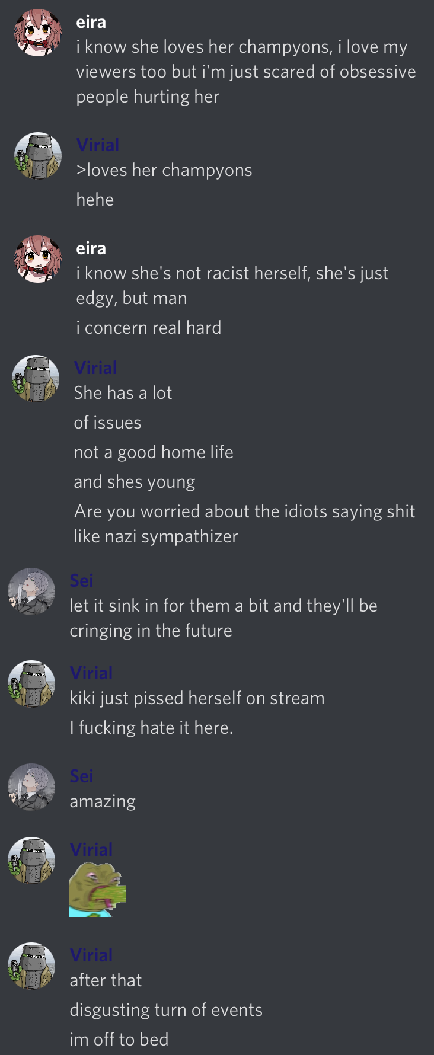Screen dimensions: 434x1055
Task: Click Virial's username above the frog emote
Action: pos(91,849)
